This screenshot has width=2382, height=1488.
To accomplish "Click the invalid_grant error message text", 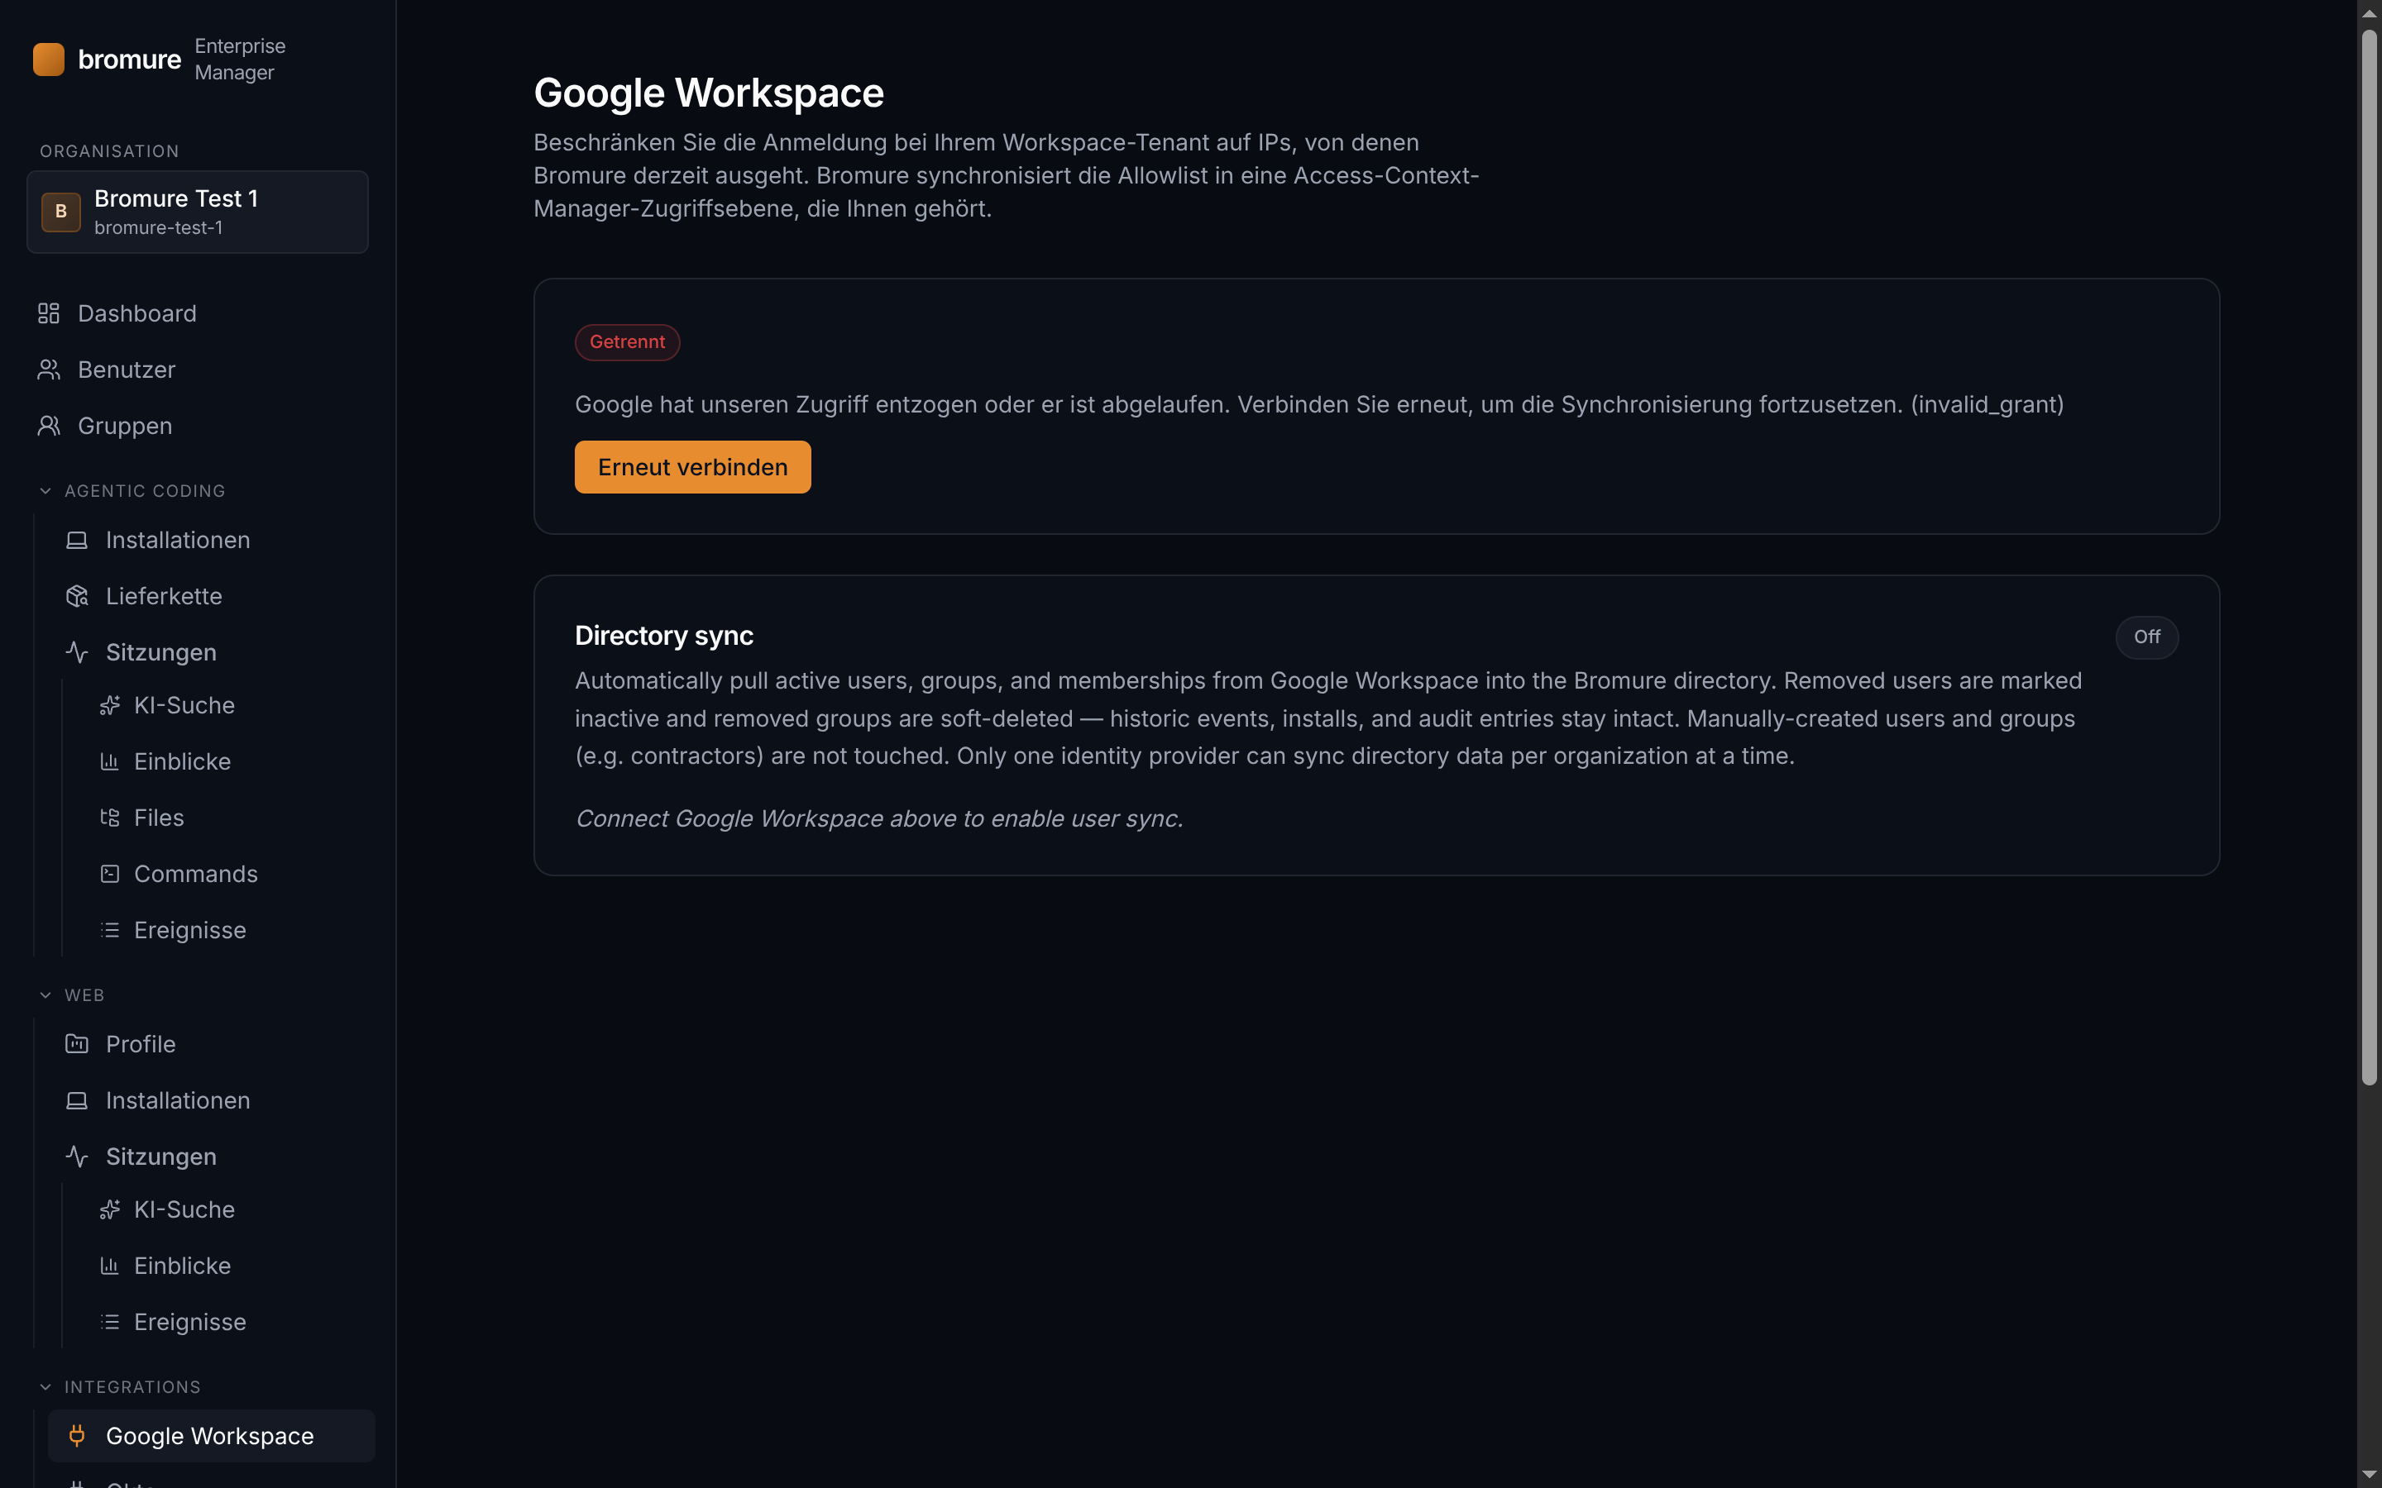I will click(x=1319, y=404).
